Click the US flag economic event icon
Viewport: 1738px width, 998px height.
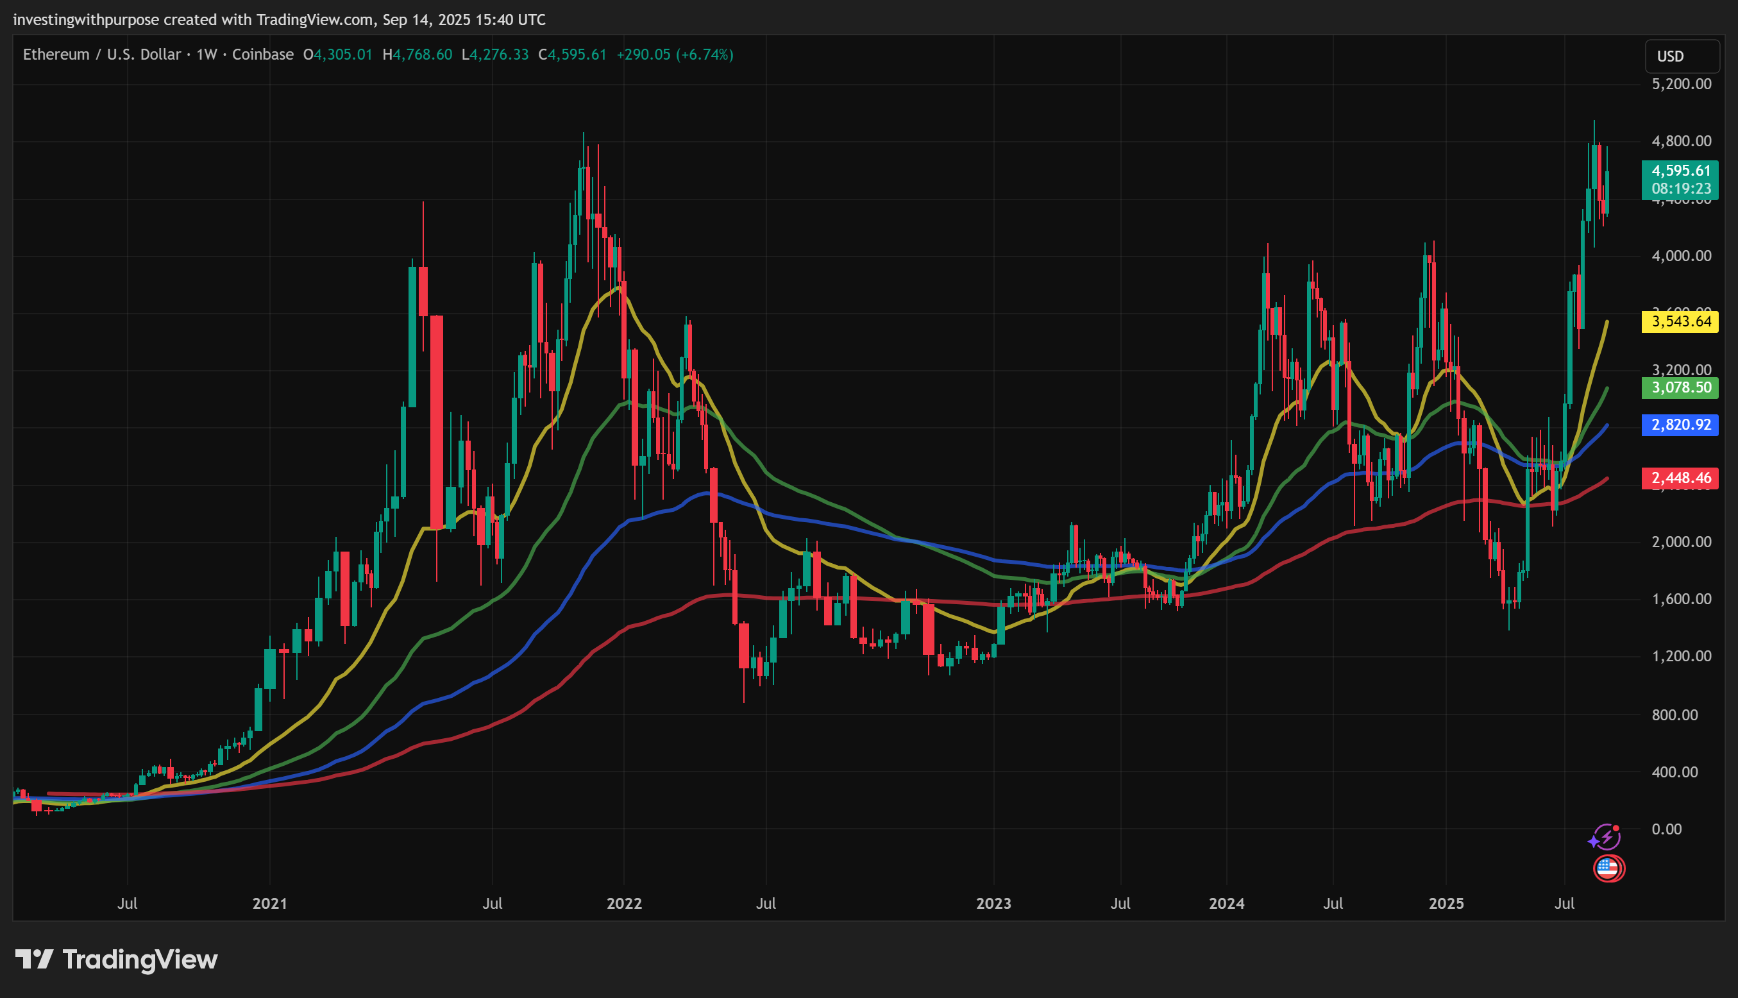pos(1608,868)
